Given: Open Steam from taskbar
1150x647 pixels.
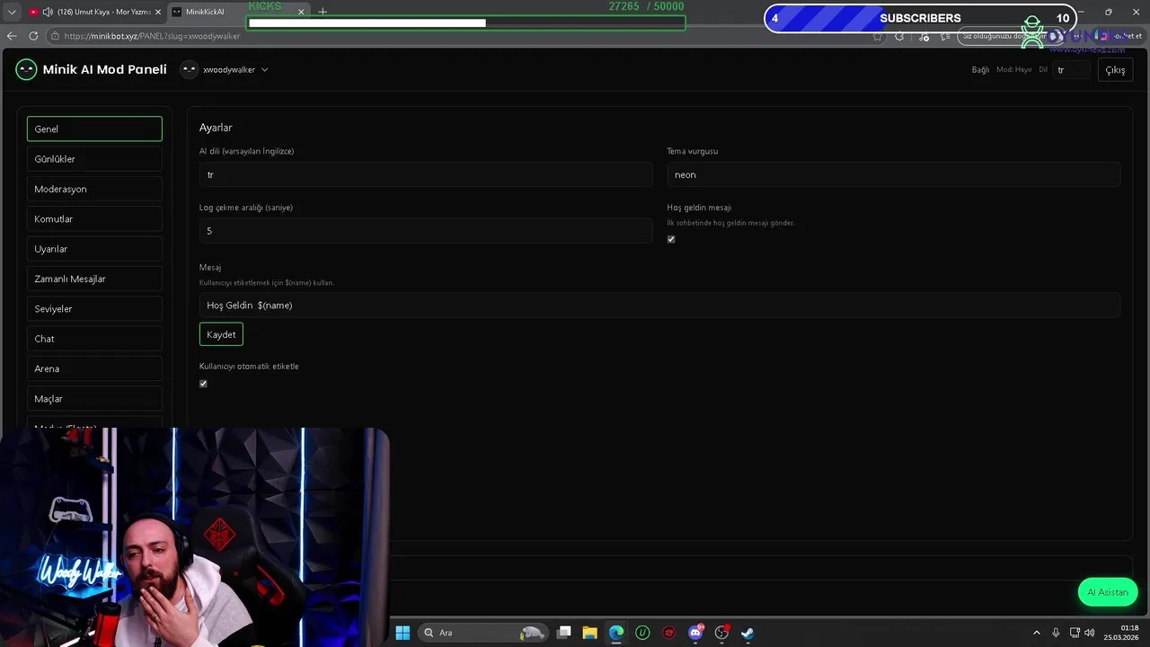Looking at the screenshot, I should tap(747, 633).
